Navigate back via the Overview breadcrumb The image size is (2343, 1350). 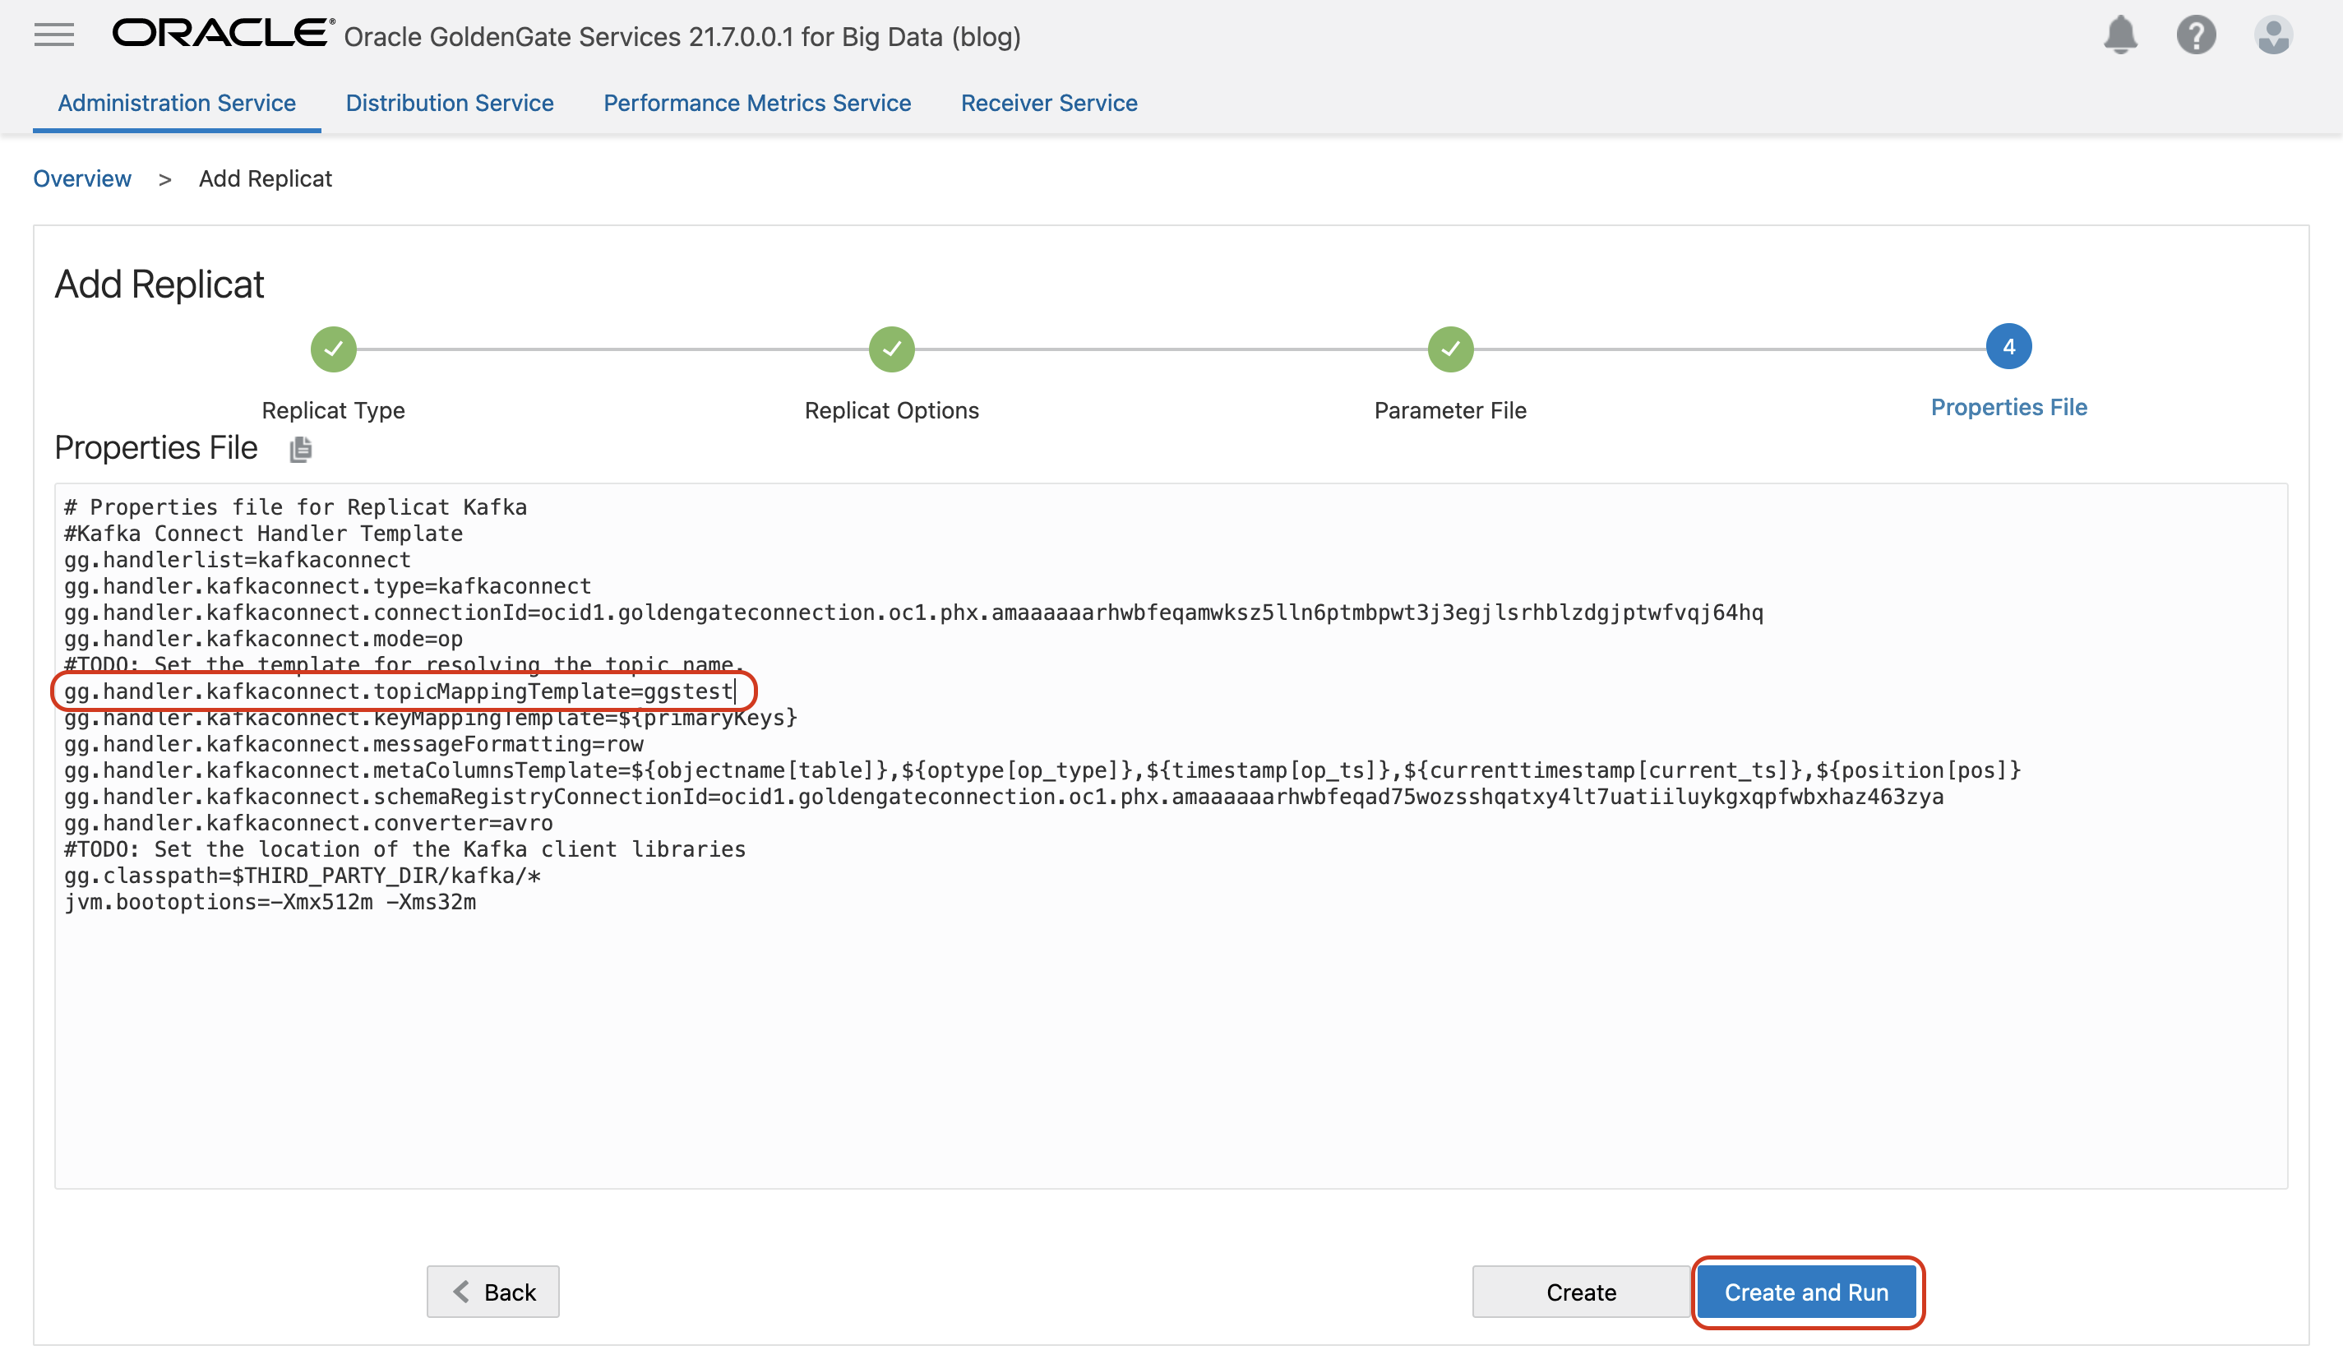coord(82,178)
